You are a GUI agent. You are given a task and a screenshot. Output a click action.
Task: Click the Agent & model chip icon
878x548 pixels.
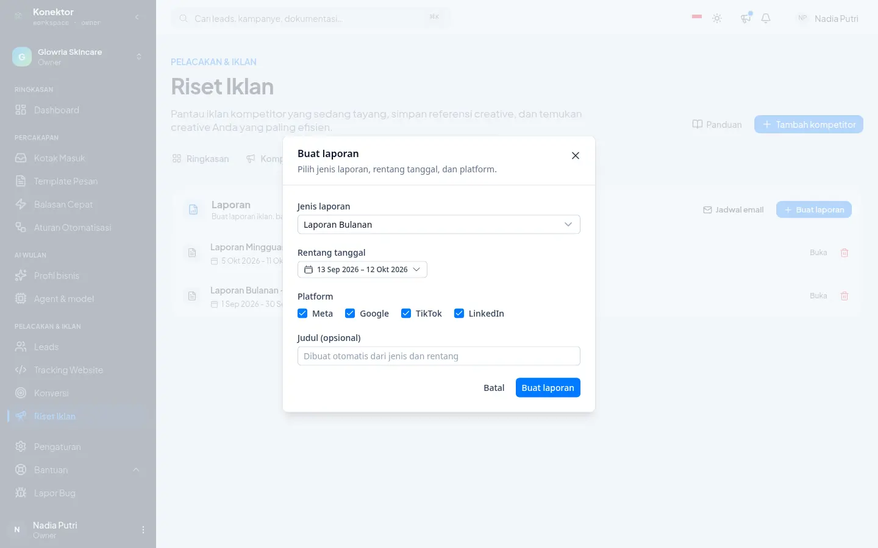[x=21, y=299]
